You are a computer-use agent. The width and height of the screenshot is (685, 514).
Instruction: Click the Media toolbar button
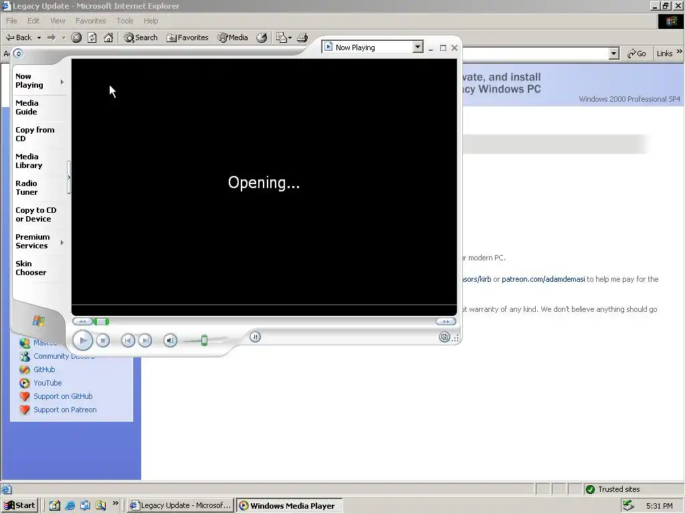point(233,37)
